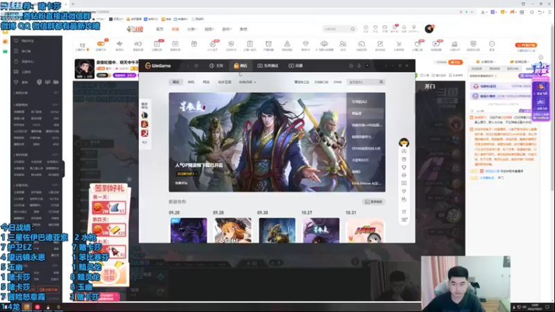This screenshot has height=312, width=555.
Task: Click the shopping cart icon in WeGame sidebar
Action: (x=404, y=211)
